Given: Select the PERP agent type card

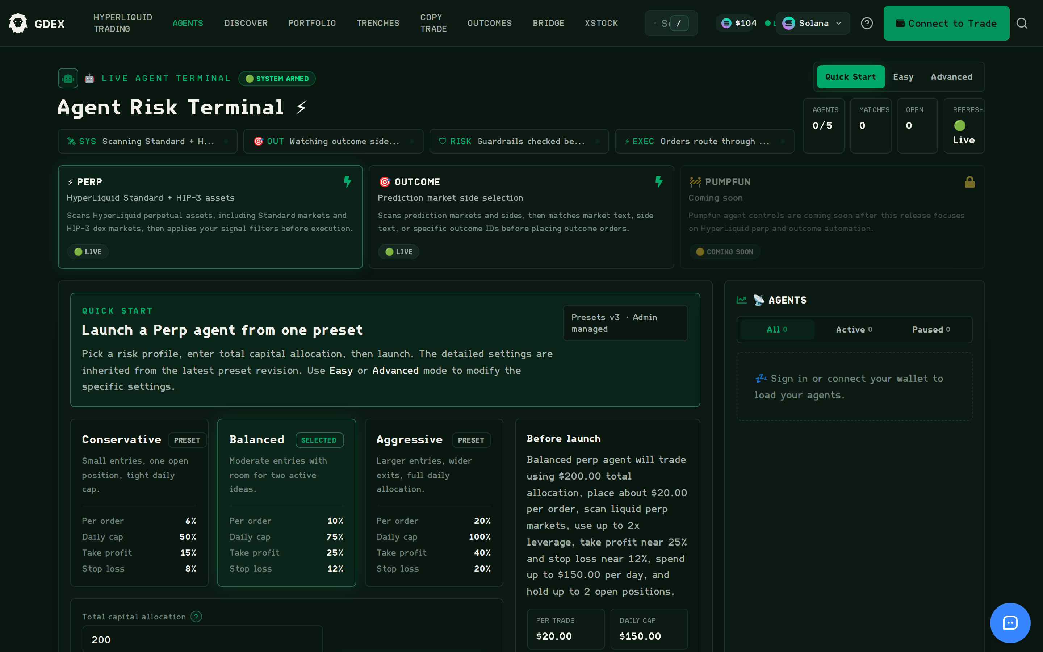Looking at the screenshot, I should tap(210, 217).
